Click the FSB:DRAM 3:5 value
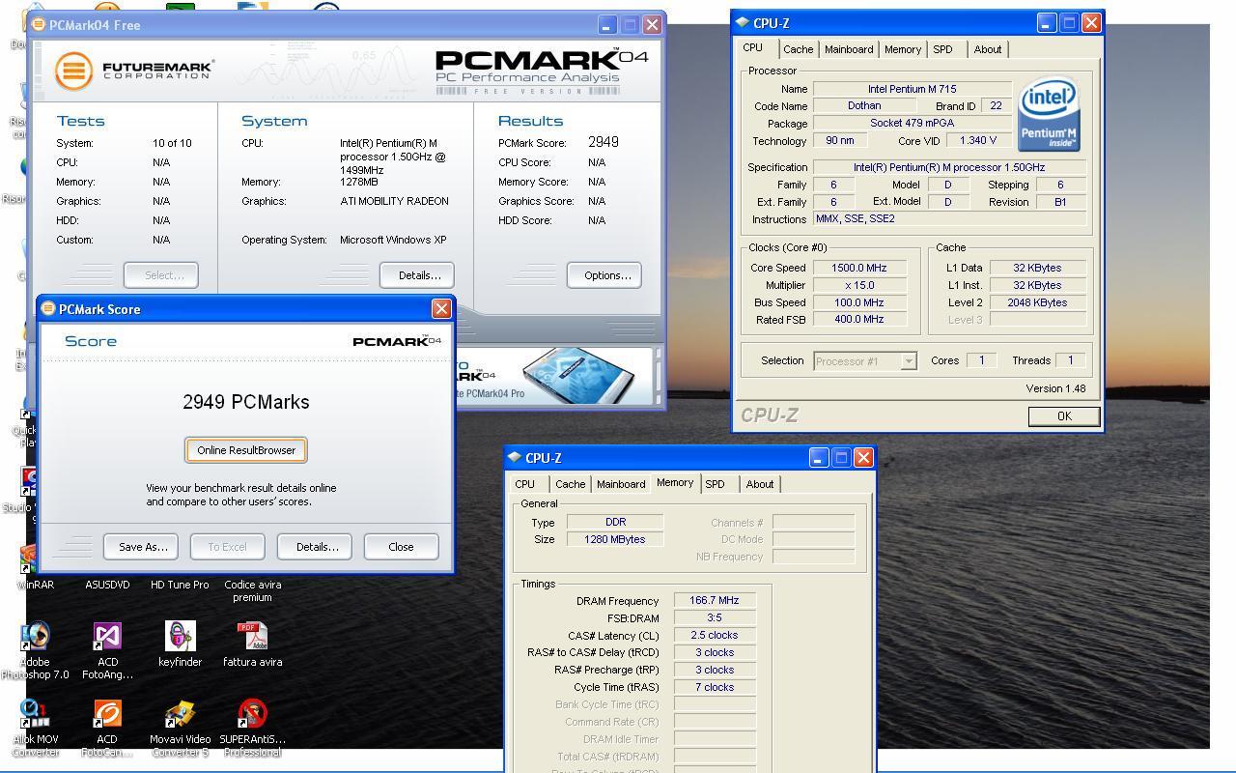Viewport: 1236px width, 773px height. click(x=715, y=618)
